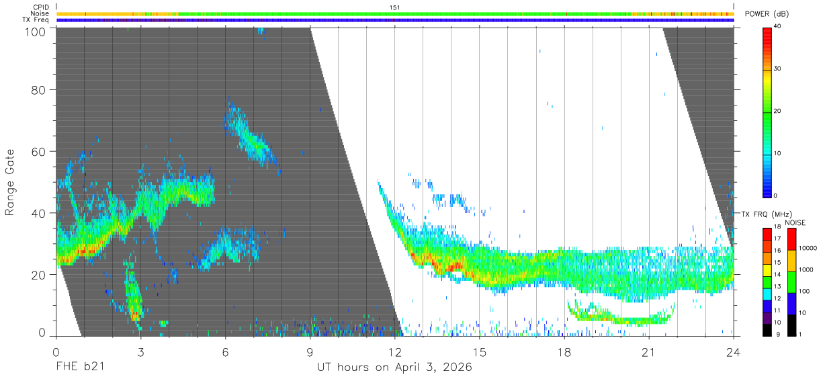Click y-axis tick label '20'

click(38, 274)
